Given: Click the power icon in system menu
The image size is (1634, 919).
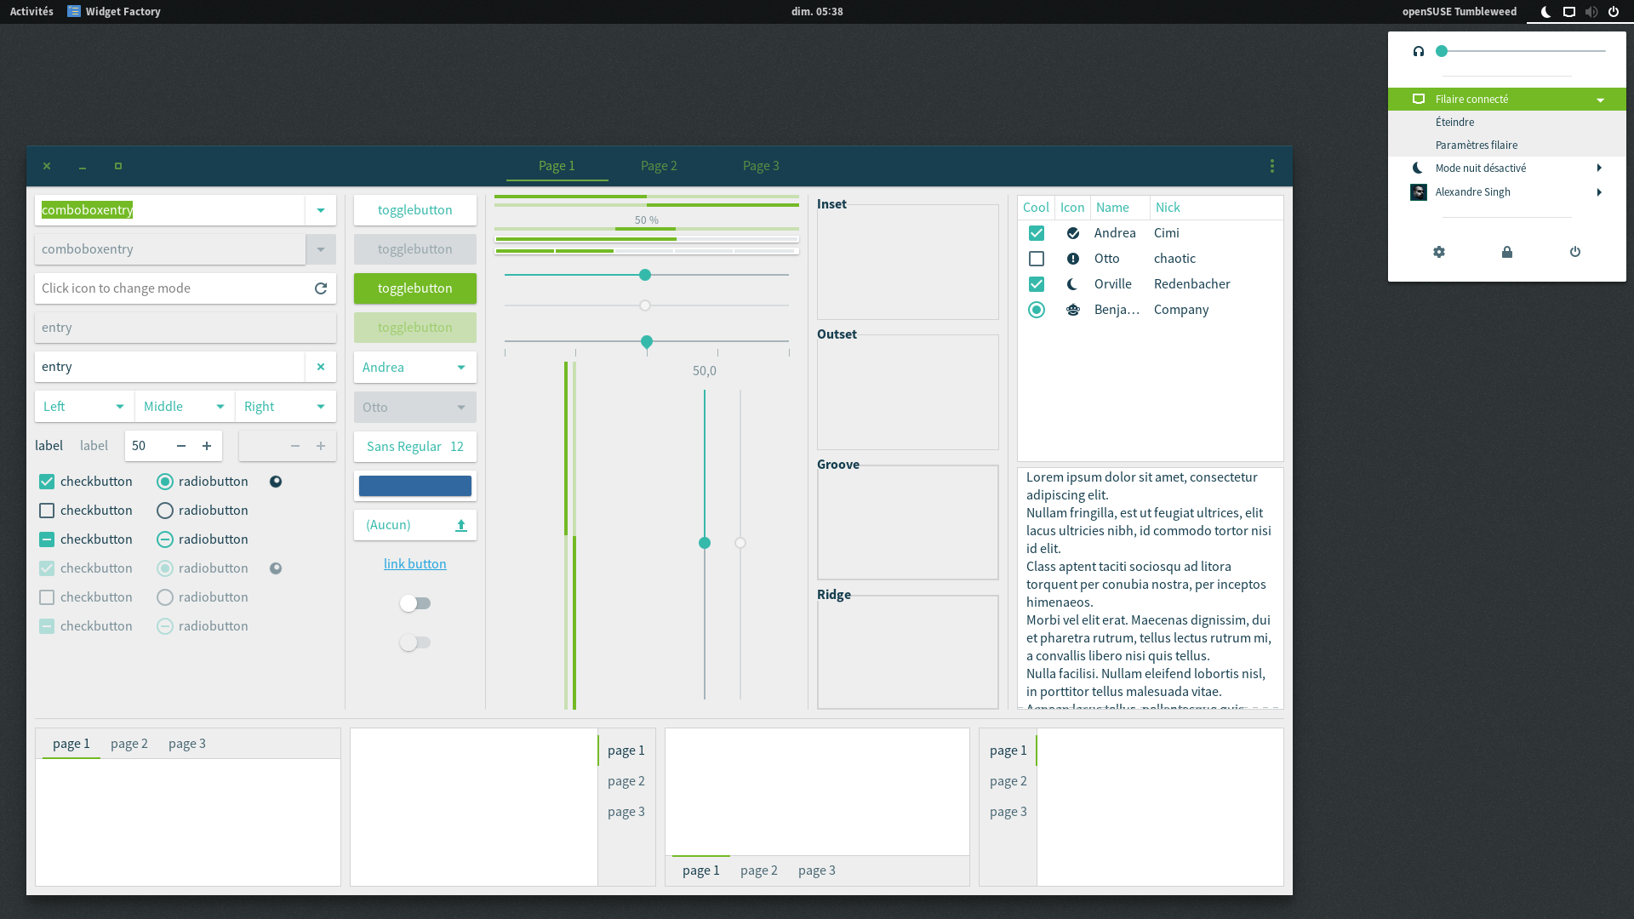Looking at the screenshot, I should (x=1575, y=252).
